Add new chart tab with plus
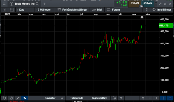 45,4
